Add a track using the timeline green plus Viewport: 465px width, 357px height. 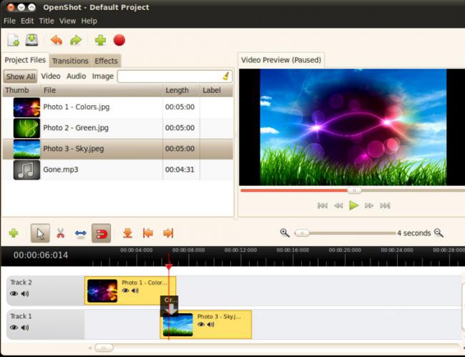[x=14, y=233]
